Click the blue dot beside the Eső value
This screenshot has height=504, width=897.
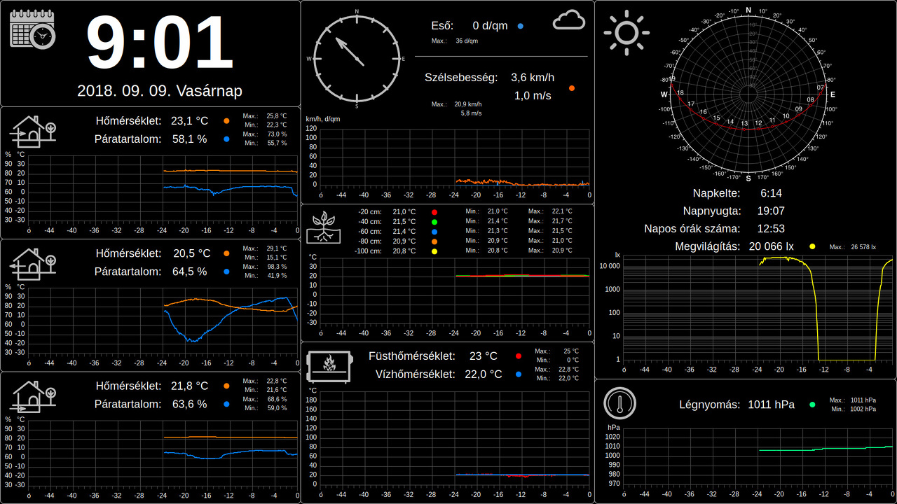521,26
